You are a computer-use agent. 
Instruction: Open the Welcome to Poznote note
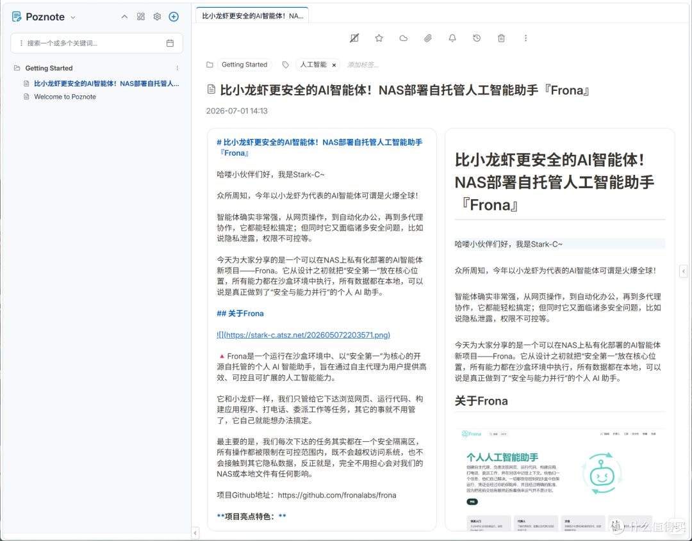coord(65,97)
